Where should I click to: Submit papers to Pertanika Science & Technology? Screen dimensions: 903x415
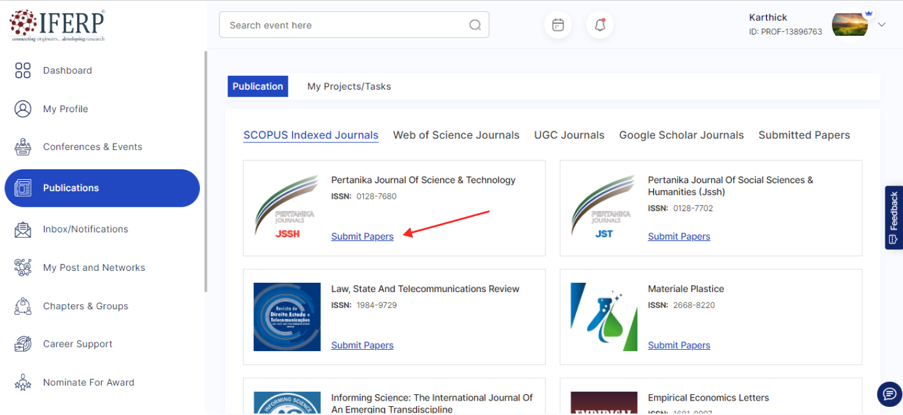362,236
